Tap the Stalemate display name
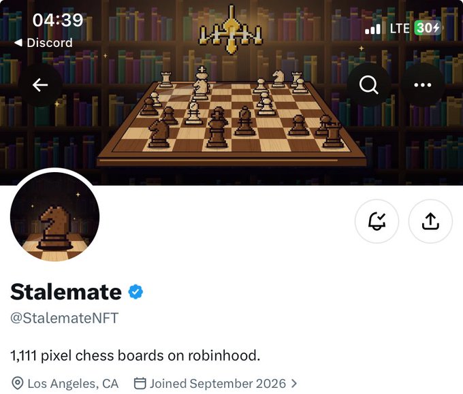The image size is (463, 394). [66, 292]
